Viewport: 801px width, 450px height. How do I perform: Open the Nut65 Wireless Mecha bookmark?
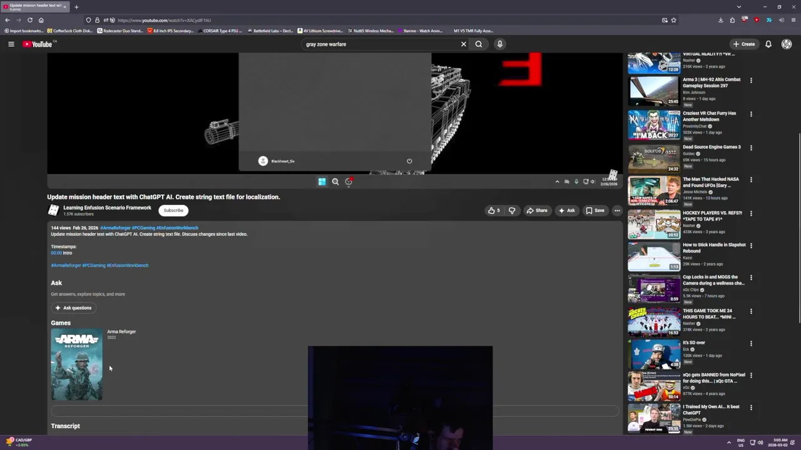pyautogui.click(x=370, y=31)
